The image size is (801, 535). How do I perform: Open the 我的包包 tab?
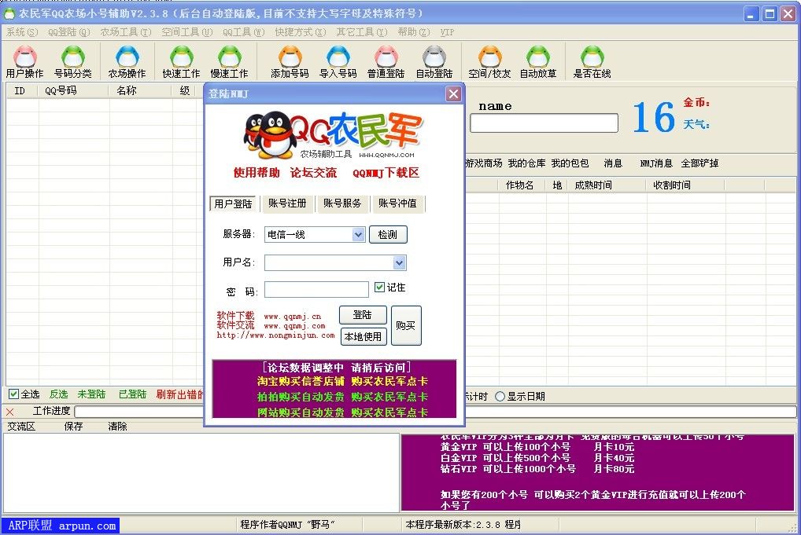click(570, 163)
